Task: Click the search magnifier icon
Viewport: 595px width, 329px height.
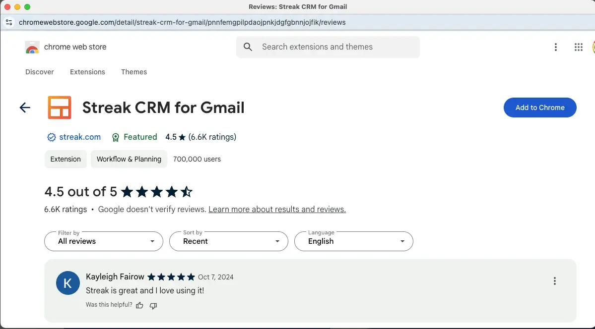Action: [x=248, y=47]
